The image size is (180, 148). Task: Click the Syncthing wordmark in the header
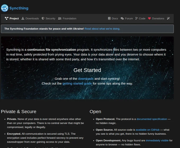coord(19,8)
